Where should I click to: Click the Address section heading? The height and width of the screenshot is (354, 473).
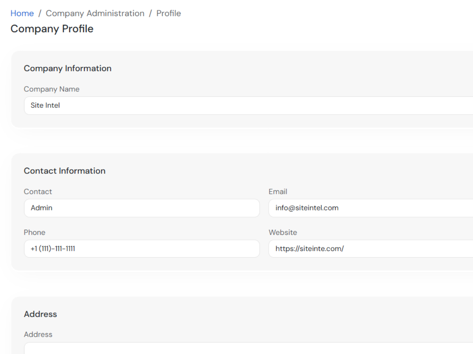coord(40,314)
